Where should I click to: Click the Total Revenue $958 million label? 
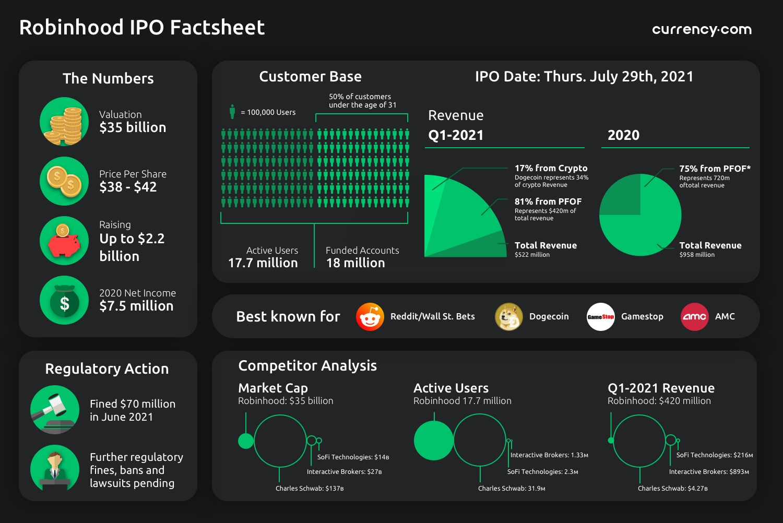click(x=710, y=249)
